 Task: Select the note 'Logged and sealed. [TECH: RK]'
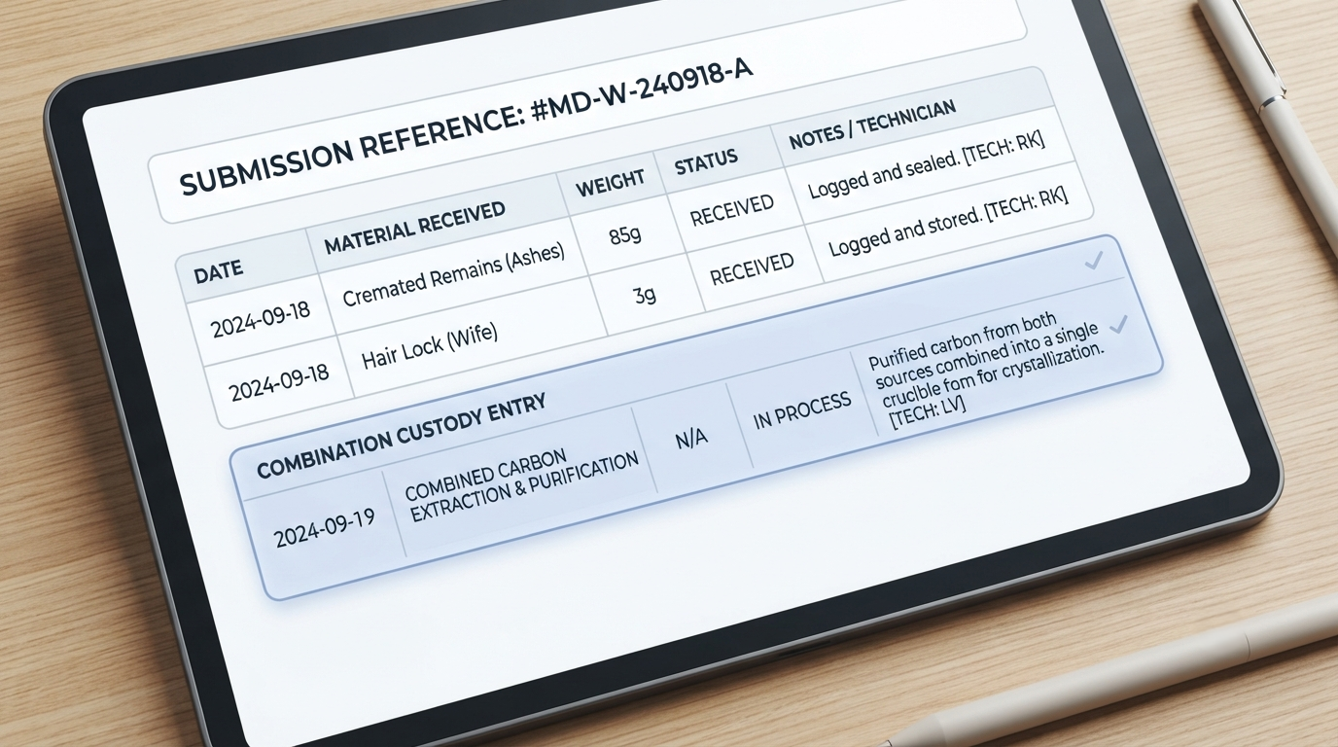926,165
